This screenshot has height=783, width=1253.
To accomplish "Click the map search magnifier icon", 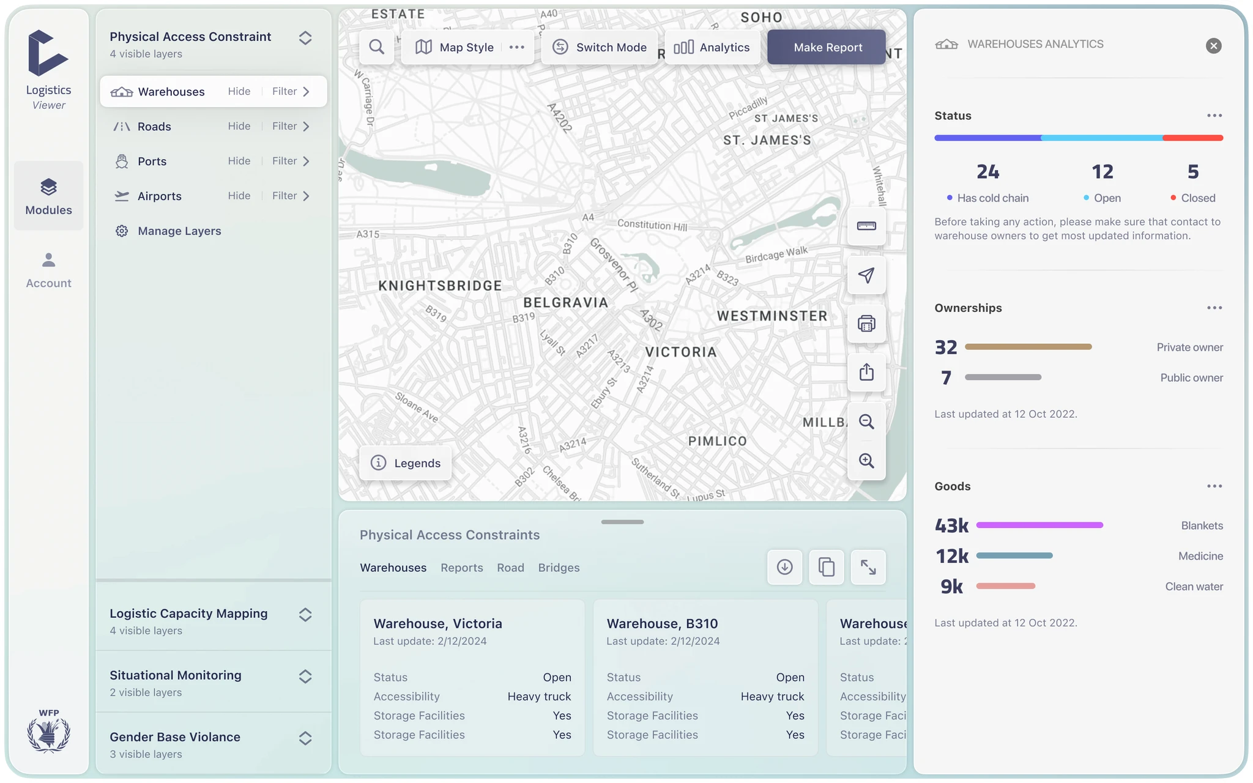I will [x=377, y=47].
